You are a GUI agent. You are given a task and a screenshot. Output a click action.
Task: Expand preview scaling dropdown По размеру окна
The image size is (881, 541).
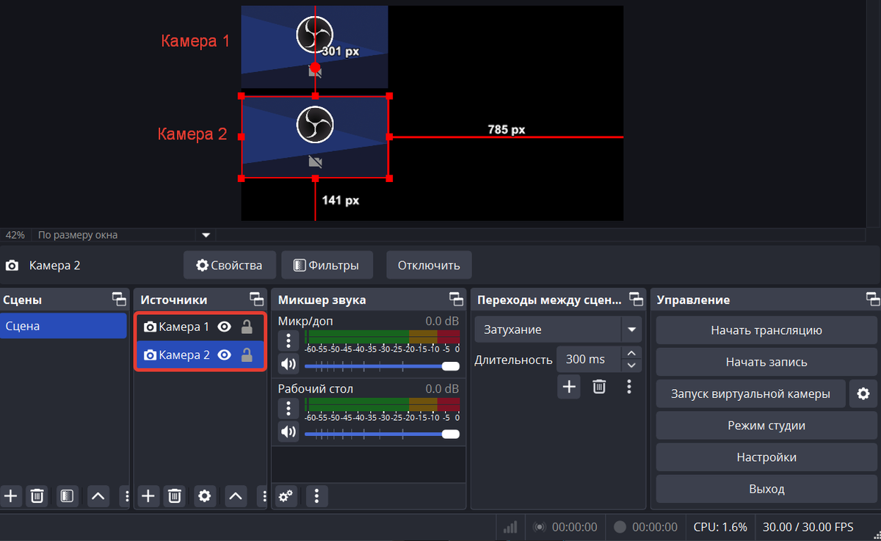[x=206, y=236]
